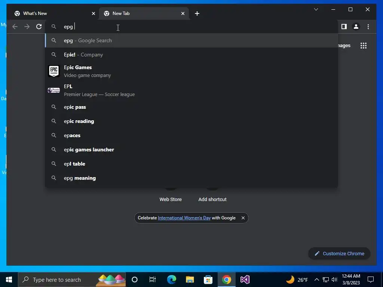Select the epic pass suggestion
The image size is (383, 287).
pyautogui.click(x=191, y=107)
